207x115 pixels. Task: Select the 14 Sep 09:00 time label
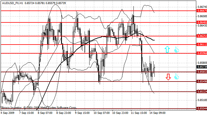(157, 113)
